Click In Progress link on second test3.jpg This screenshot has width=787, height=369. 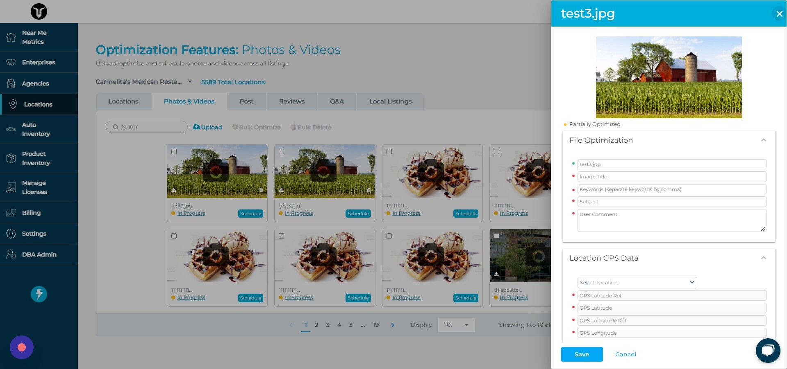click(299, 213)
